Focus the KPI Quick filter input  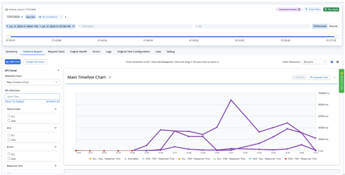pos(32,96)
